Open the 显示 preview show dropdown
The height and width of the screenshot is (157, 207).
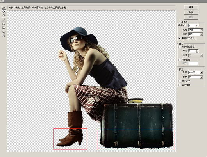195,73
